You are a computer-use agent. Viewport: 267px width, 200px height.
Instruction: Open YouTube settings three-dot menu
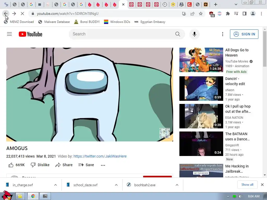pyautogui.click(x=222, y=34)
